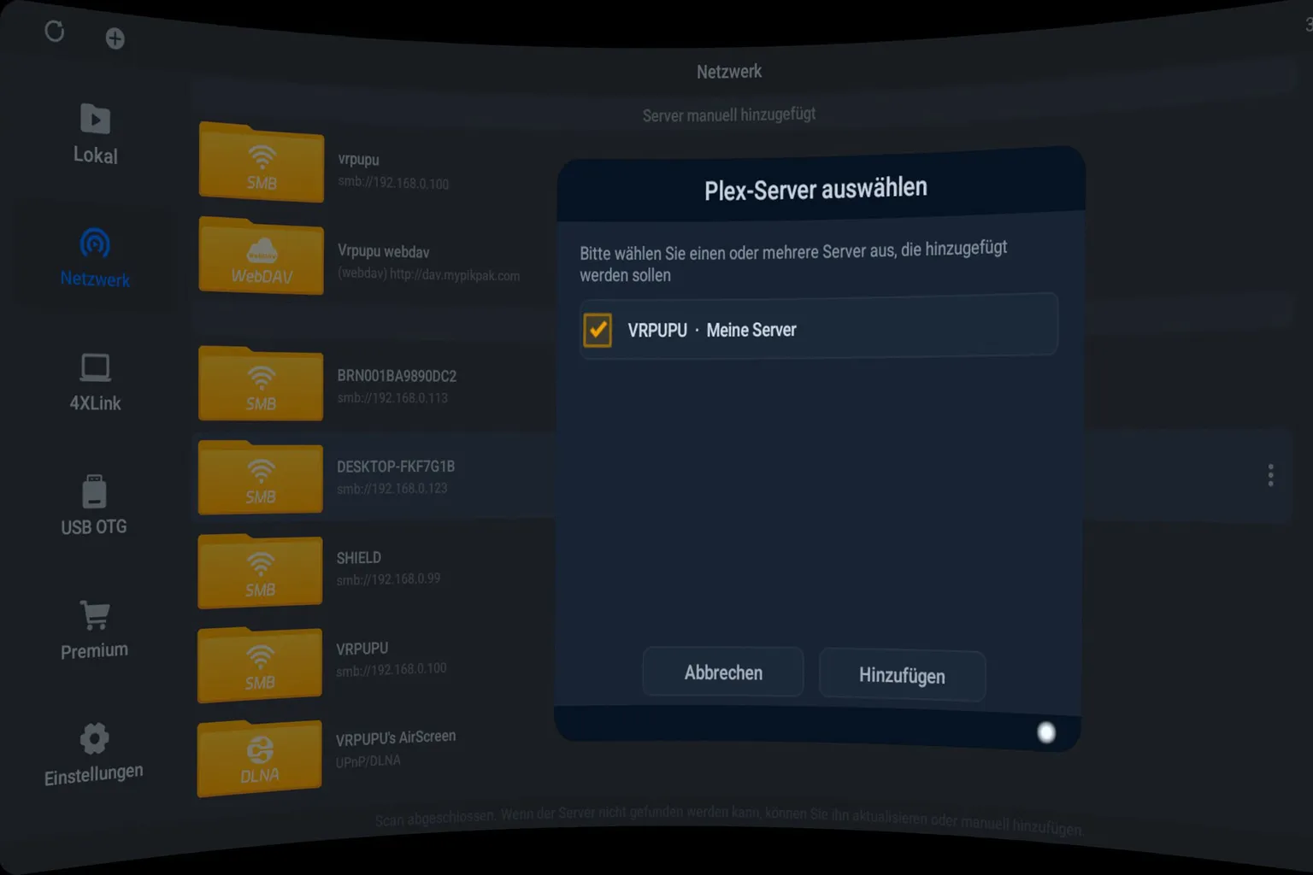This screenshot has height=875, width=1313.
Task: Click the smb://192.168.0.113 address
Action: tap(392, 397)
